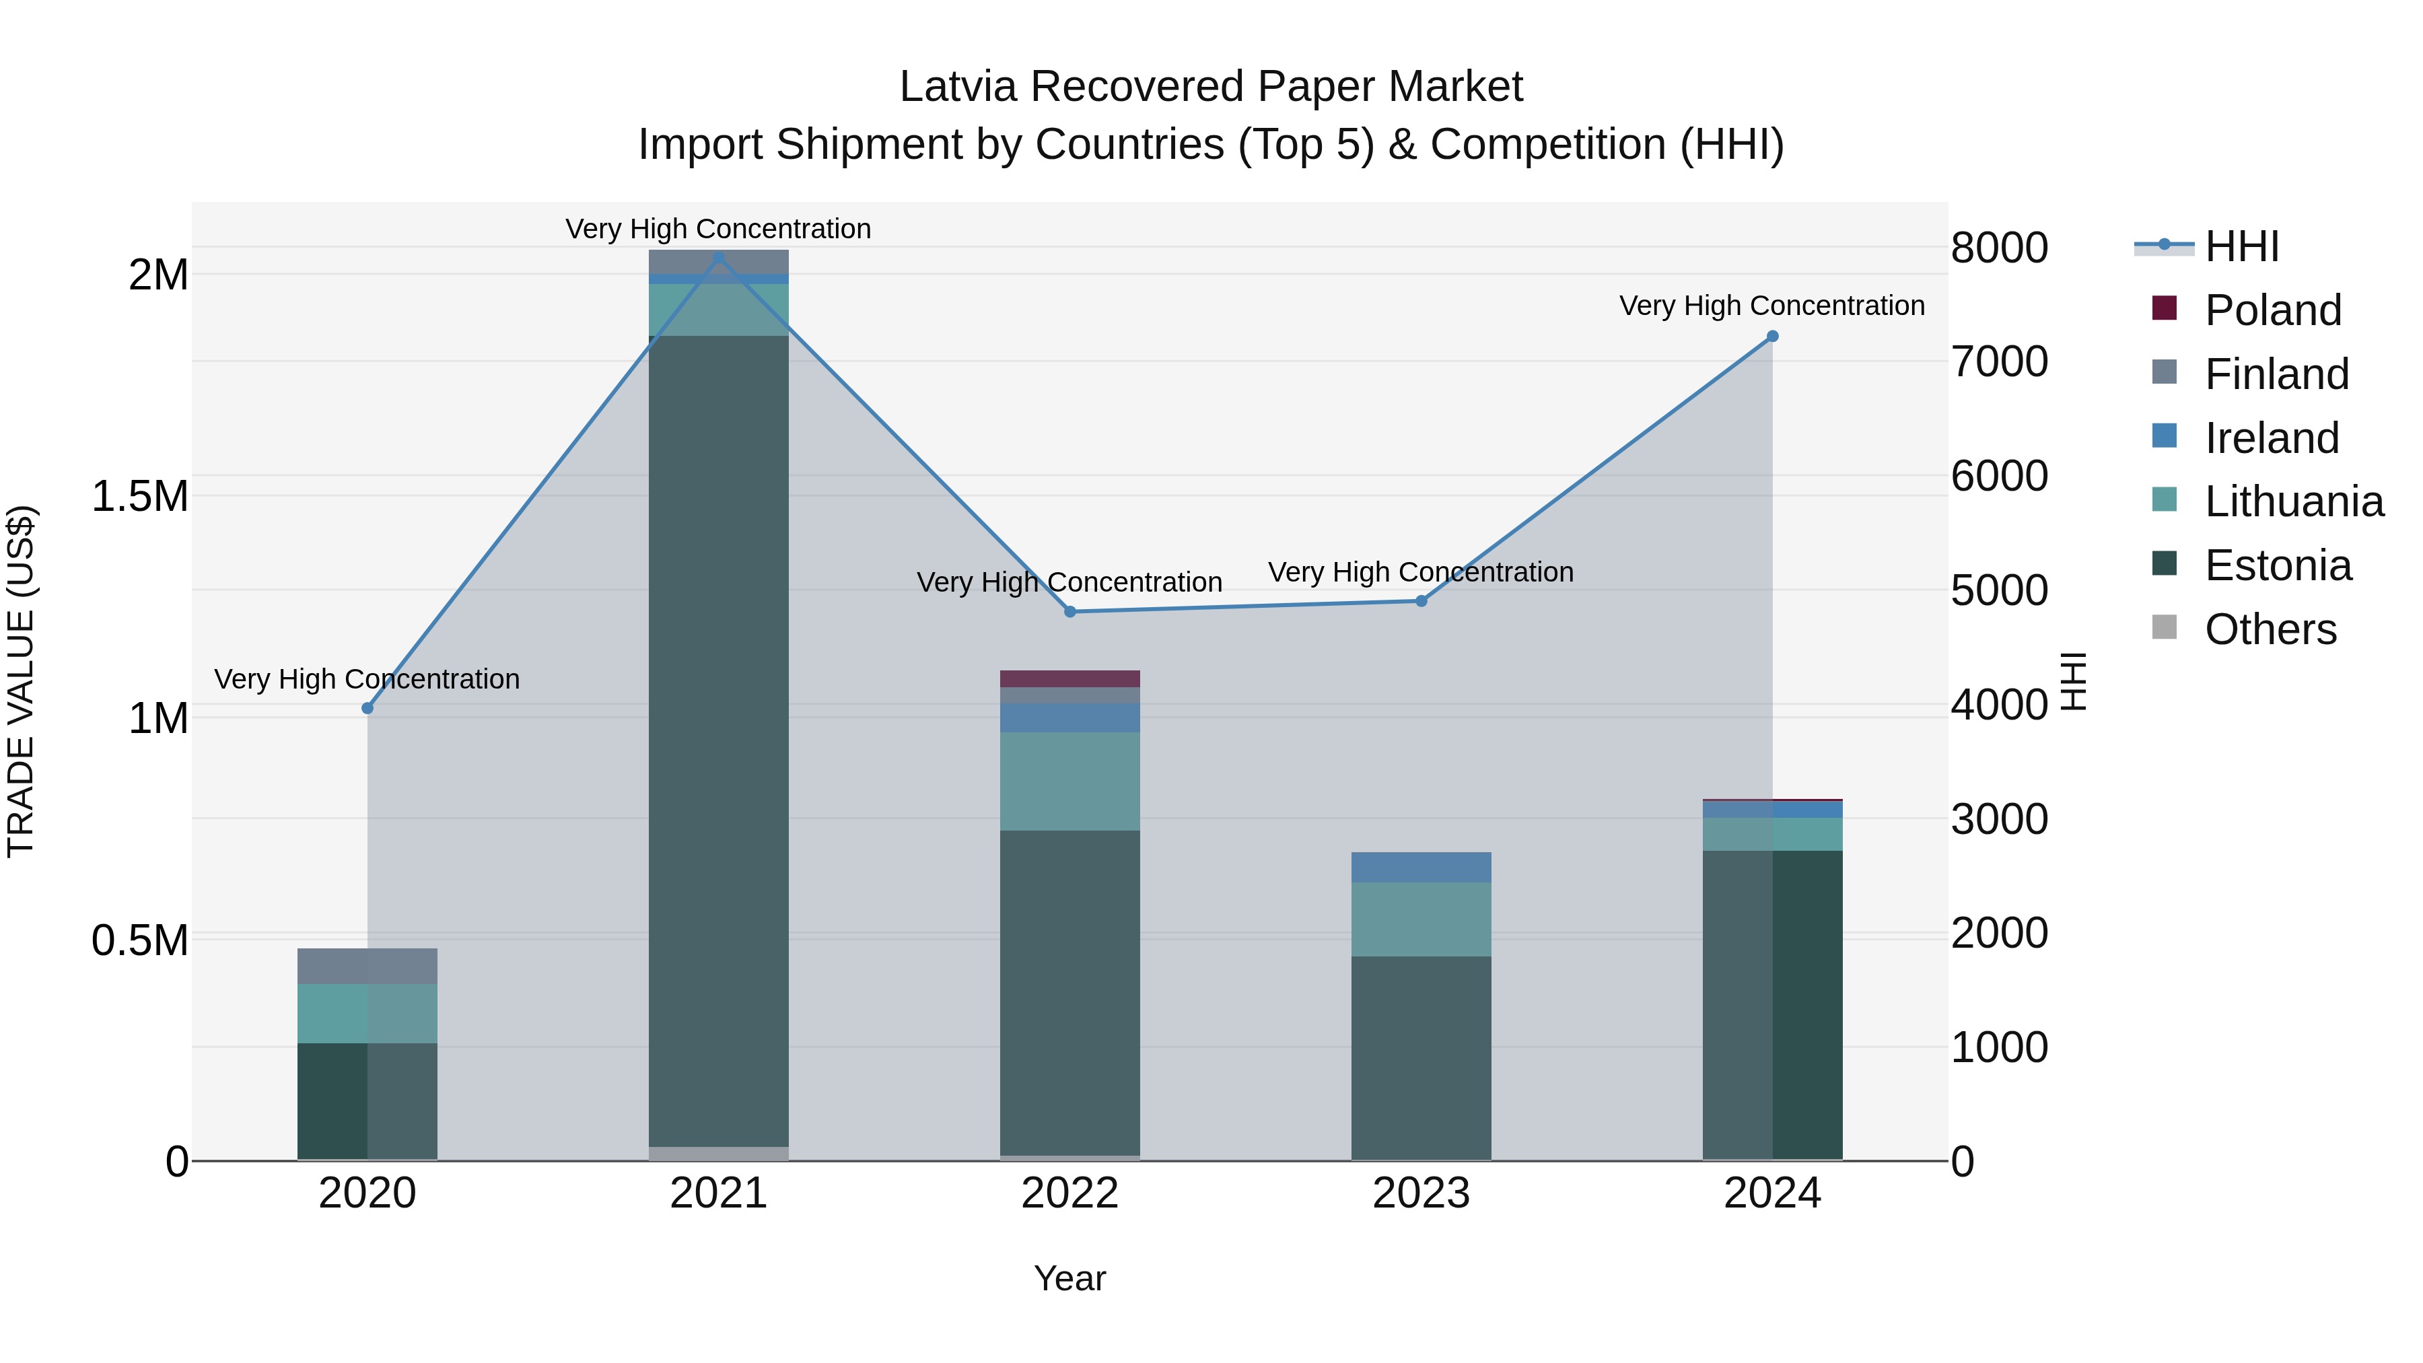The height and width of the screenshot is (1363, 2423).
Task: Click the 2021 HHI data point
Action: pos(719,257)
